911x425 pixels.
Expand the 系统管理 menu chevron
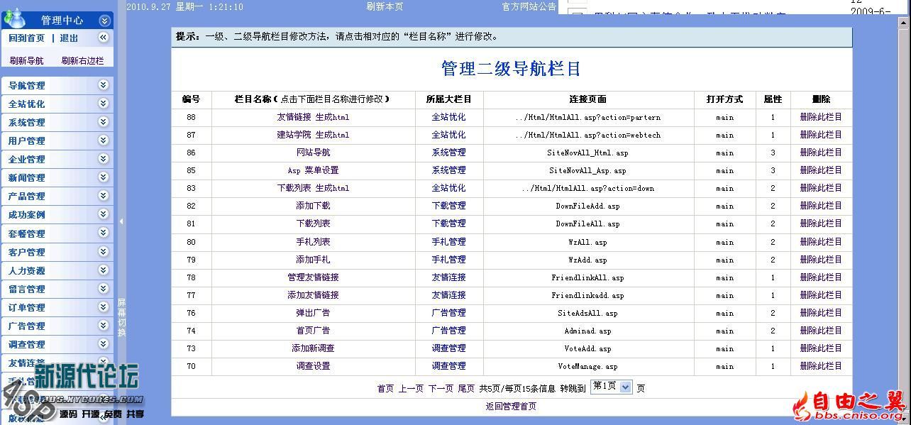[104, 122]
